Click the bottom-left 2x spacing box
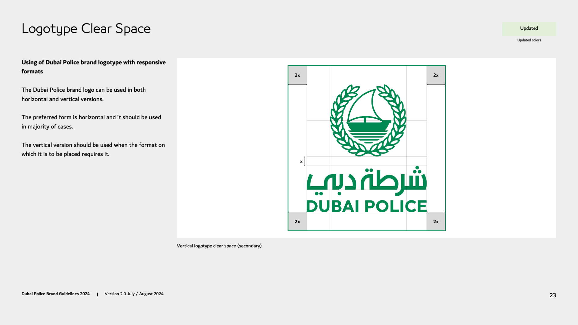The height and width of the screenshot is (325, 578). click(297, 221)
